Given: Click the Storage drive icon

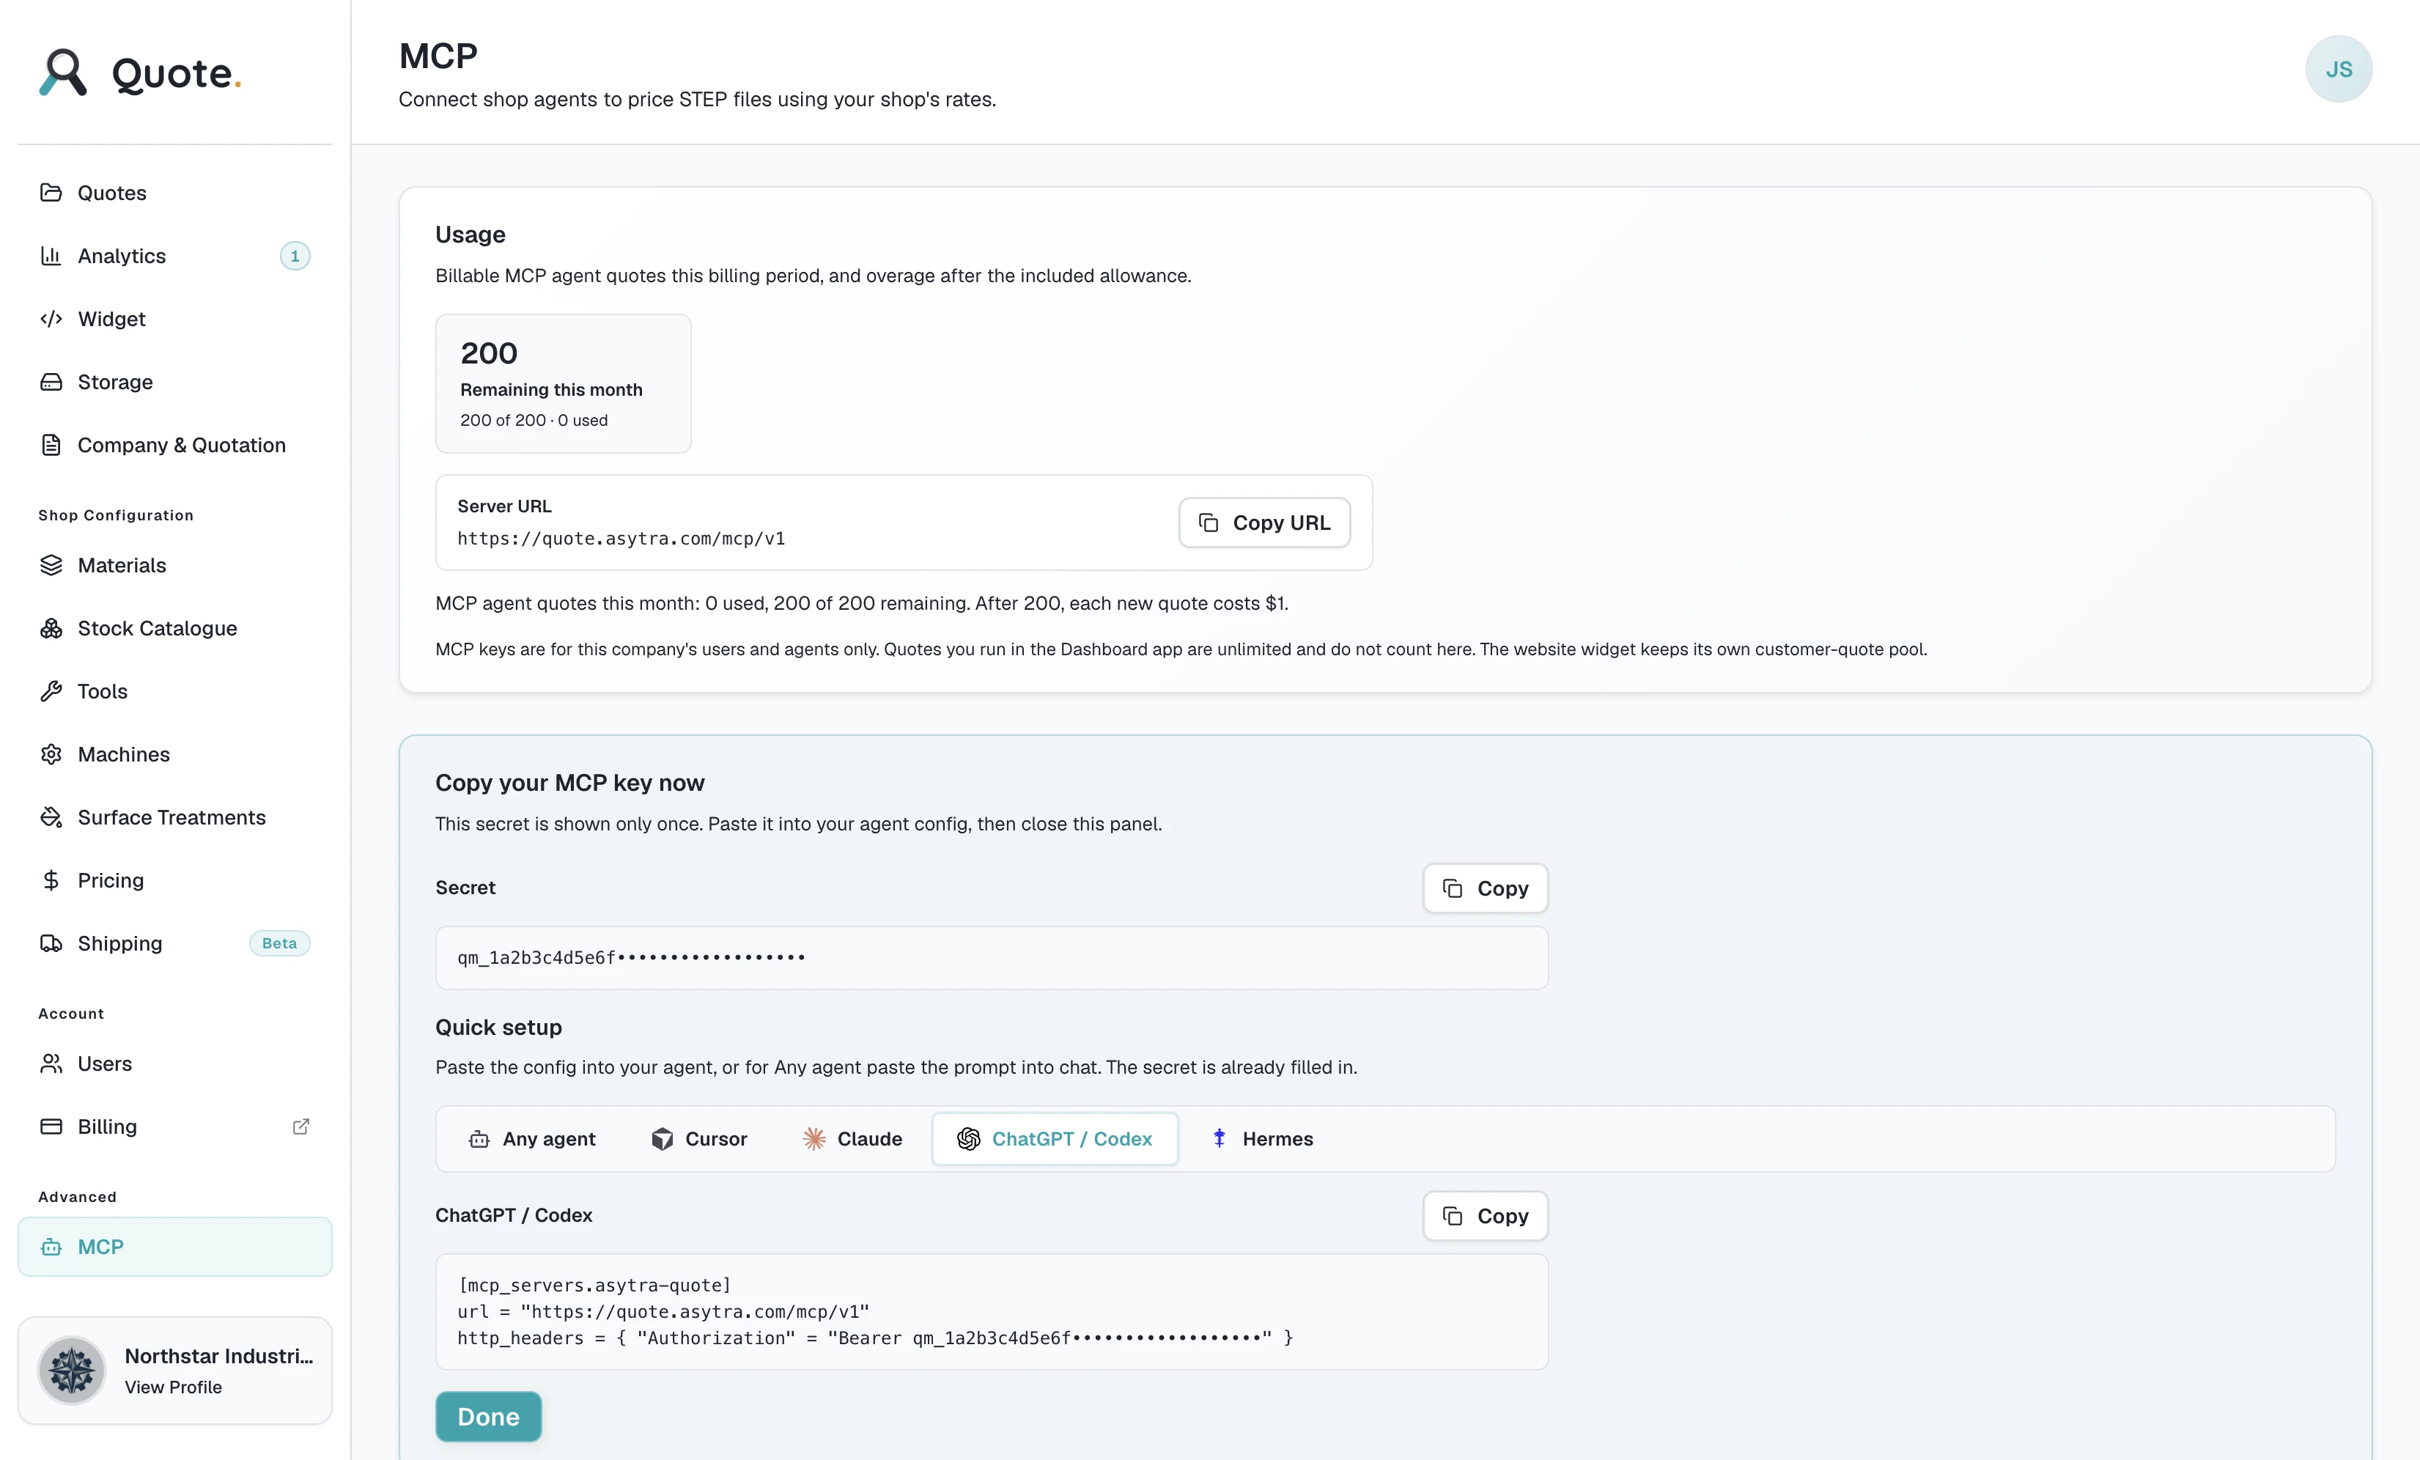Looking at the screenshot, I should pyautogui.click(x=51, y=381).
